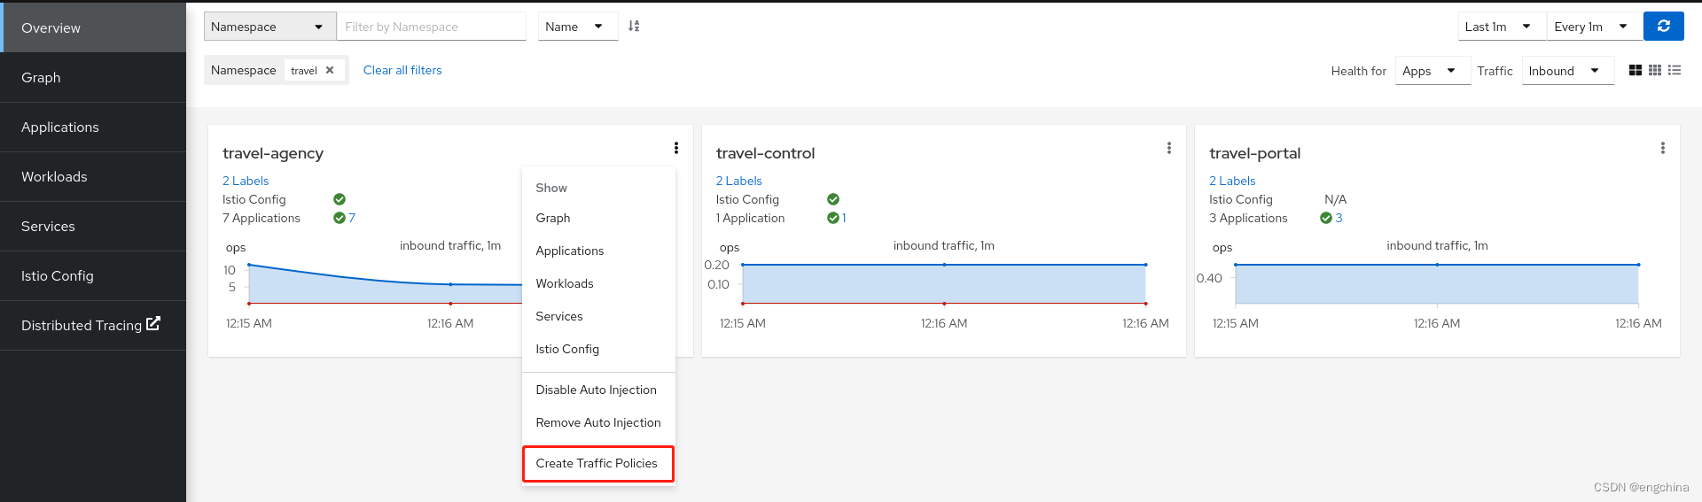Image resolution: width=1702 pixels, height=502 pixels.
Task: Open the Name sort field dropdown
Action: [x=577, y=27]
